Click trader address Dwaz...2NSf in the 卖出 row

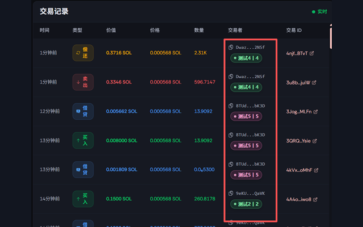click(x=250, y=77)
